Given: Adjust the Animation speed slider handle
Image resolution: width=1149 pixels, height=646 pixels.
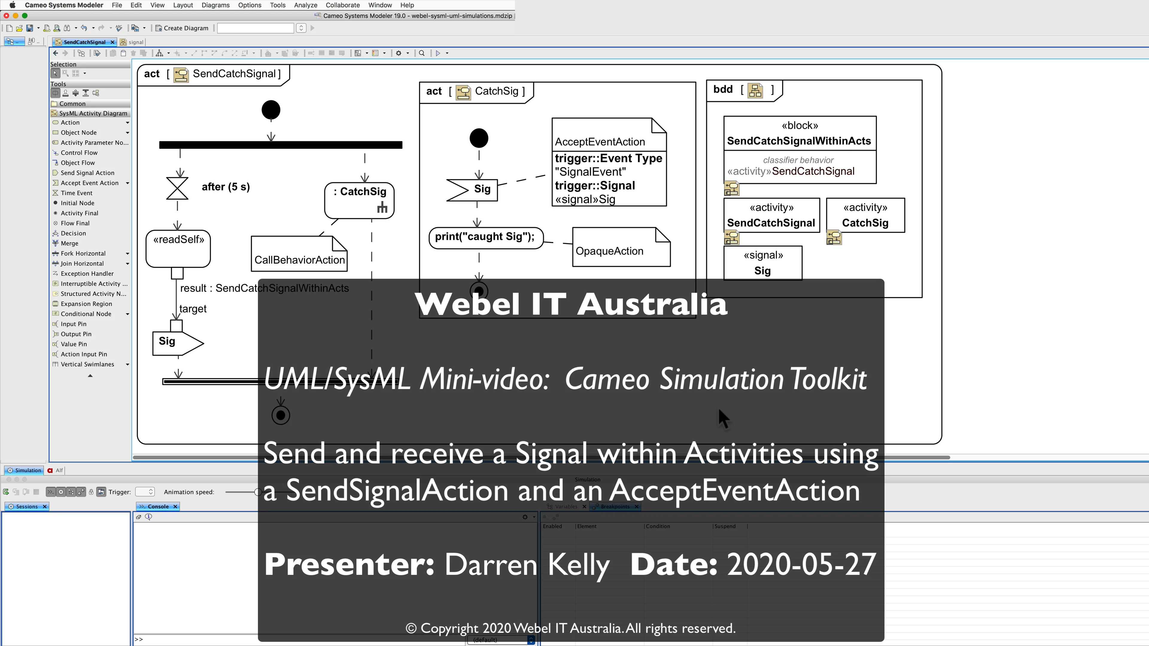Looking at the screenshot, I should point(258,492).
